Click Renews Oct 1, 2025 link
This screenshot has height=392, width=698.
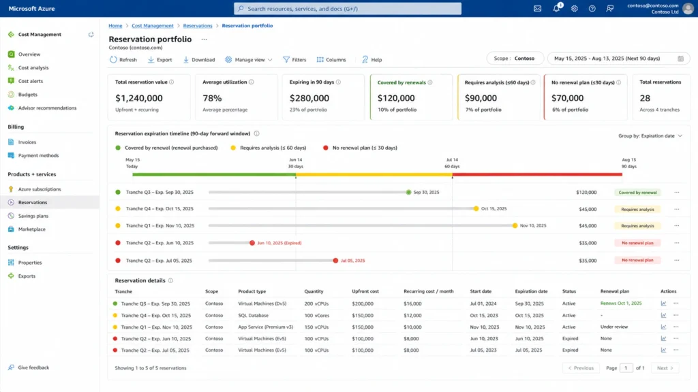click(621, 304)
